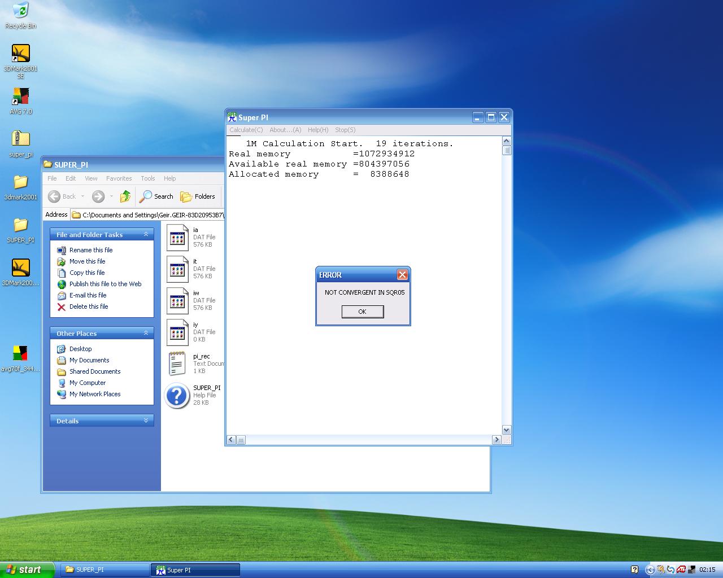Select the avg70f_344 installer icon on desktop
This screenshot has width=723, height=578.
tap(20, 358)
